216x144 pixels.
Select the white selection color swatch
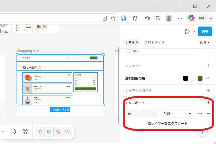193,78
